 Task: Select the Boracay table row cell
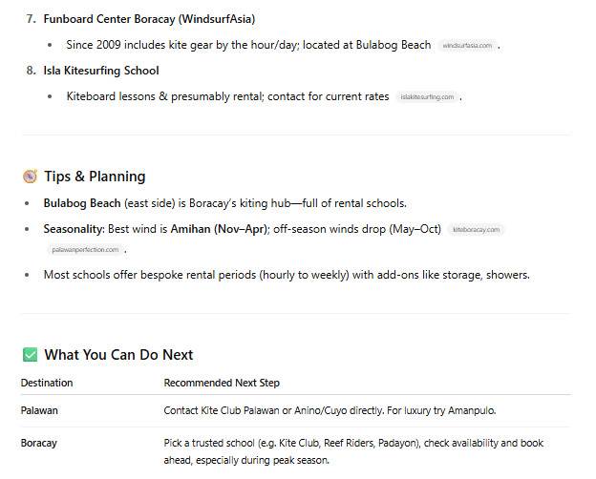click(39, 444)
